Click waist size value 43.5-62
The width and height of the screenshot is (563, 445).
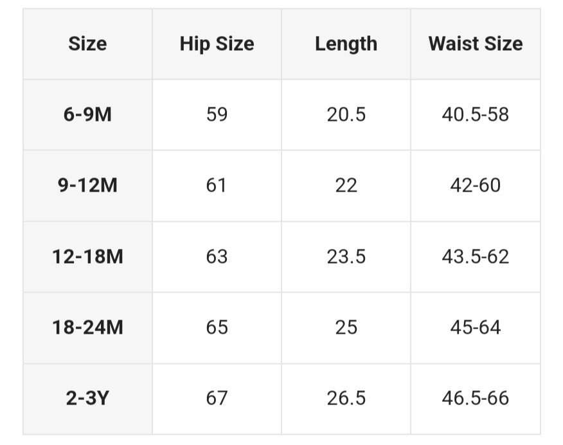coord(475,257)
